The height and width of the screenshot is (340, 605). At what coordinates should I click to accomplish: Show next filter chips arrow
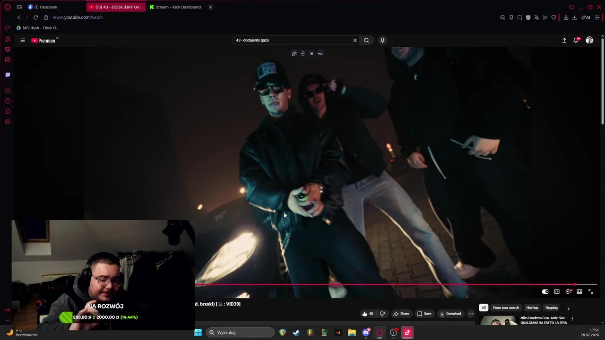pyautogui.click(x=568, y=308)
